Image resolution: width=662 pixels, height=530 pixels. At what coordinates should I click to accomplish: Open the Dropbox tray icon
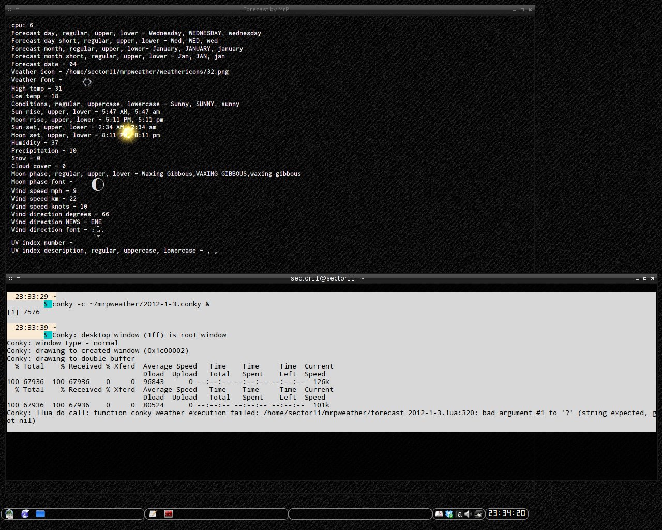point(449,514)
